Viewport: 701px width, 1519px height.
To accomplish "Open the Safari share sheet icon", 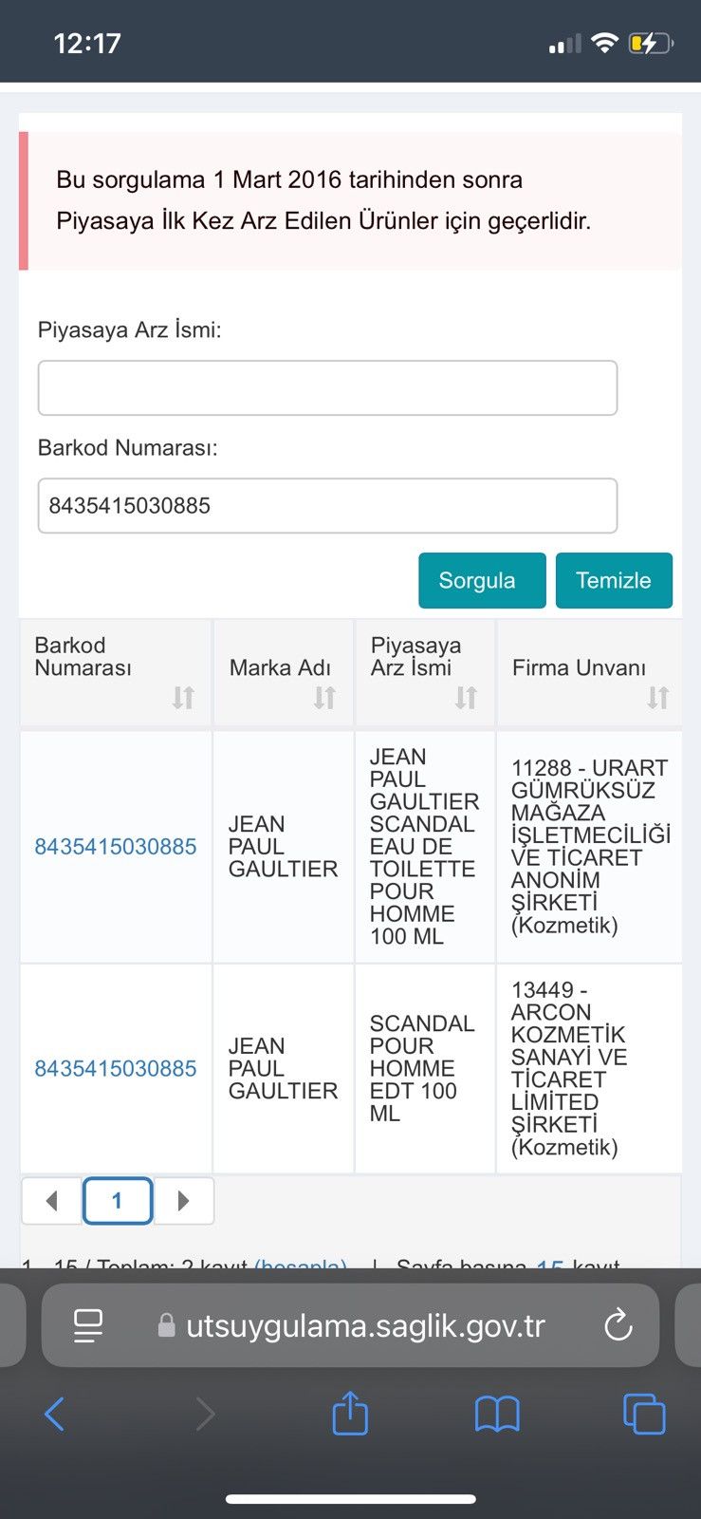I will [350, 1412].
